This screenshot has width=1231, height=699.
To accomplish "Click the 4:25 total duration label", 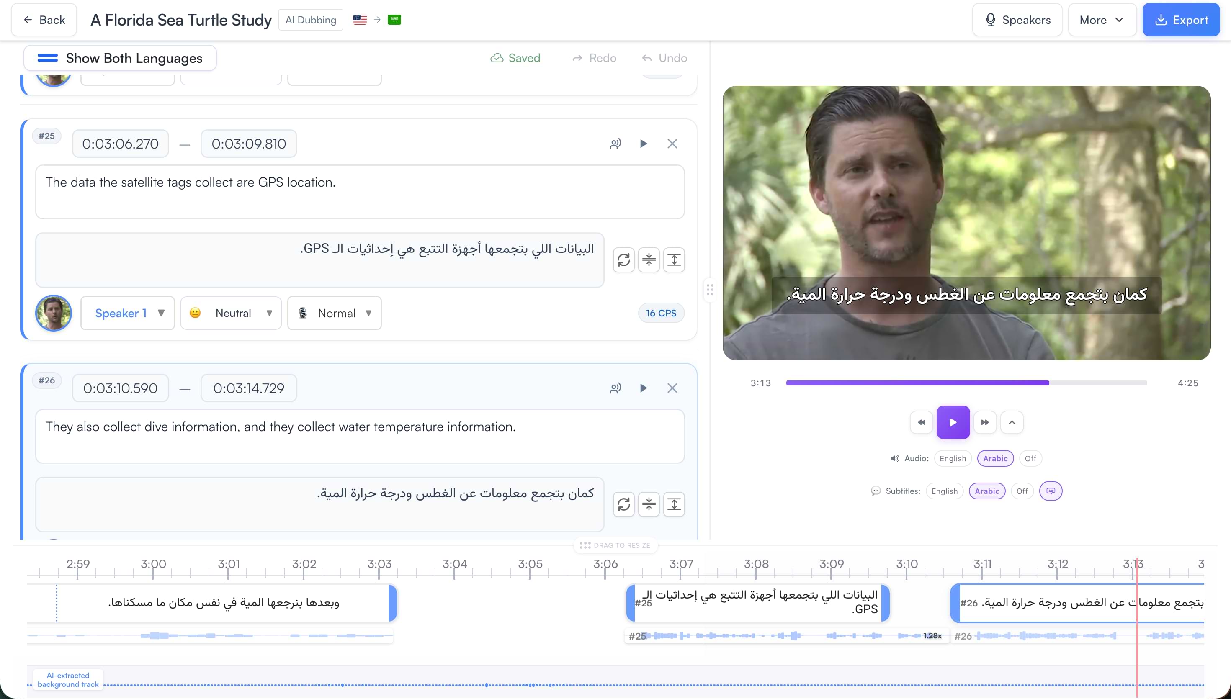I will click(x=1188, y=383).
